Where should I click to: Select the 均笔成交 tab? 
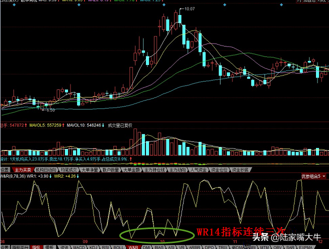pos(68,169)
